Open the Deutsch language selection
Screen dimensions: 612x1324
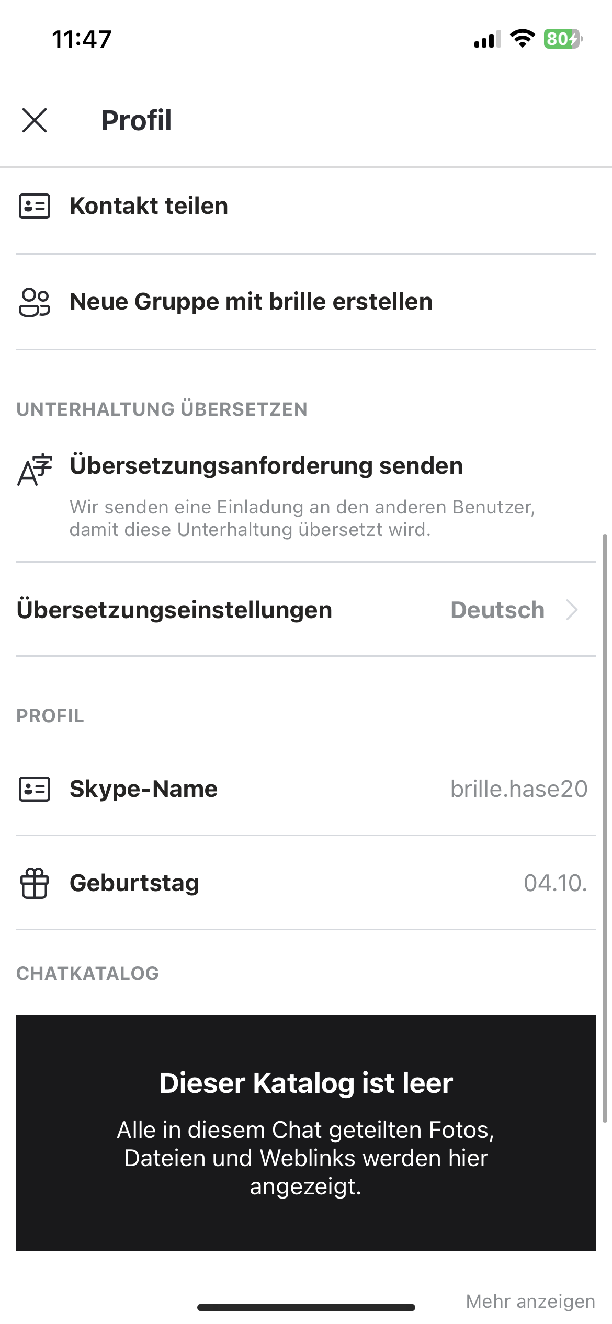point(497,610)
